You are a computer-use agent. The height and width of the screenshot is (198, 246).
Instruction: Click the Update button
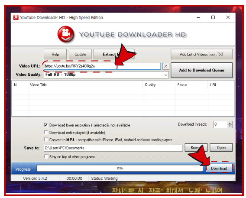(80, 54)
